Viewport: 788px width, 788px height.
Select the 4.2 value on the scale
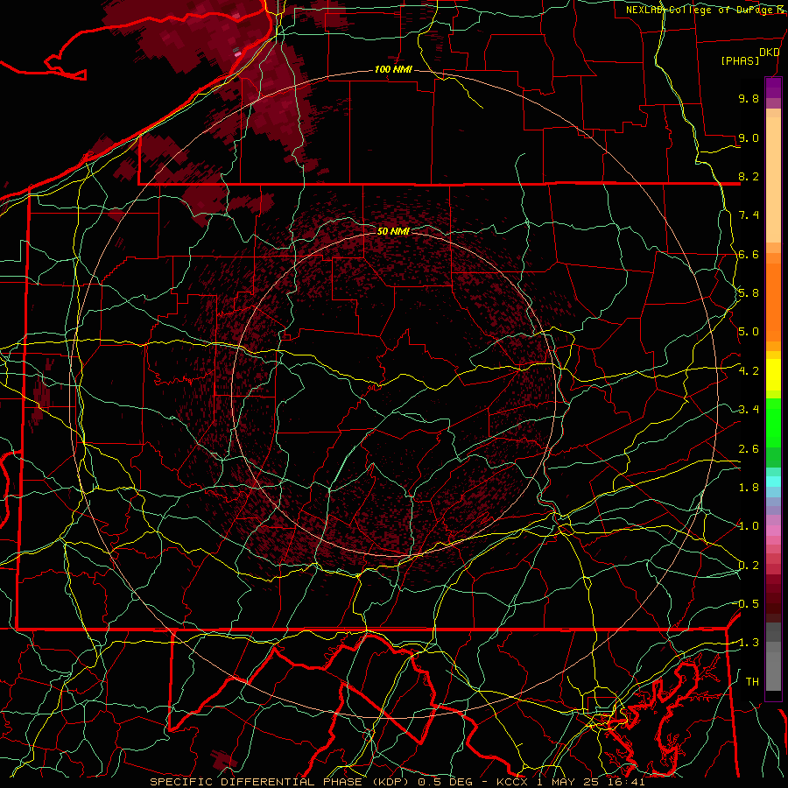point(749,371)
